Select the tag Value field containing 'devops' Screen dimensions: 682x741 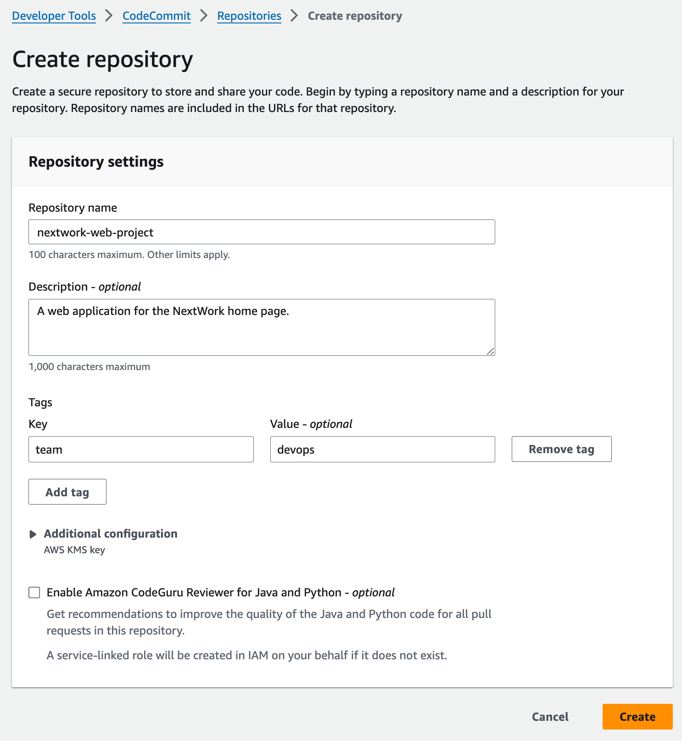click(382, 449)
